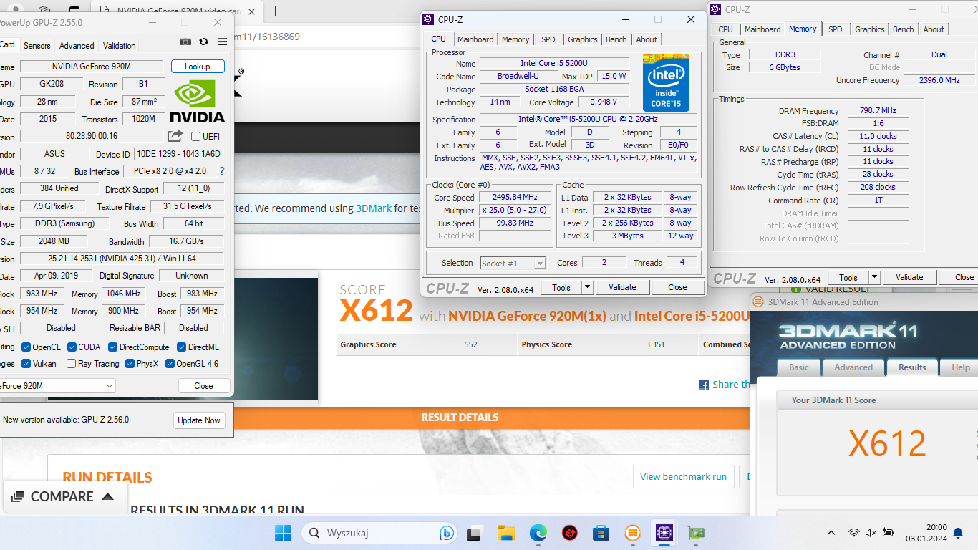
Task: Click the NVIDIA logo in GPU-Z
Action: point(197,101)
